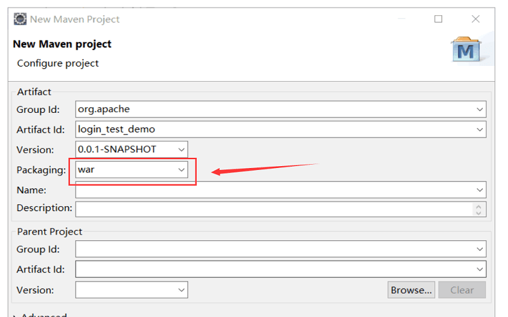
Task: Open the Packaging dropdown showing war
Action: [182, 170]
